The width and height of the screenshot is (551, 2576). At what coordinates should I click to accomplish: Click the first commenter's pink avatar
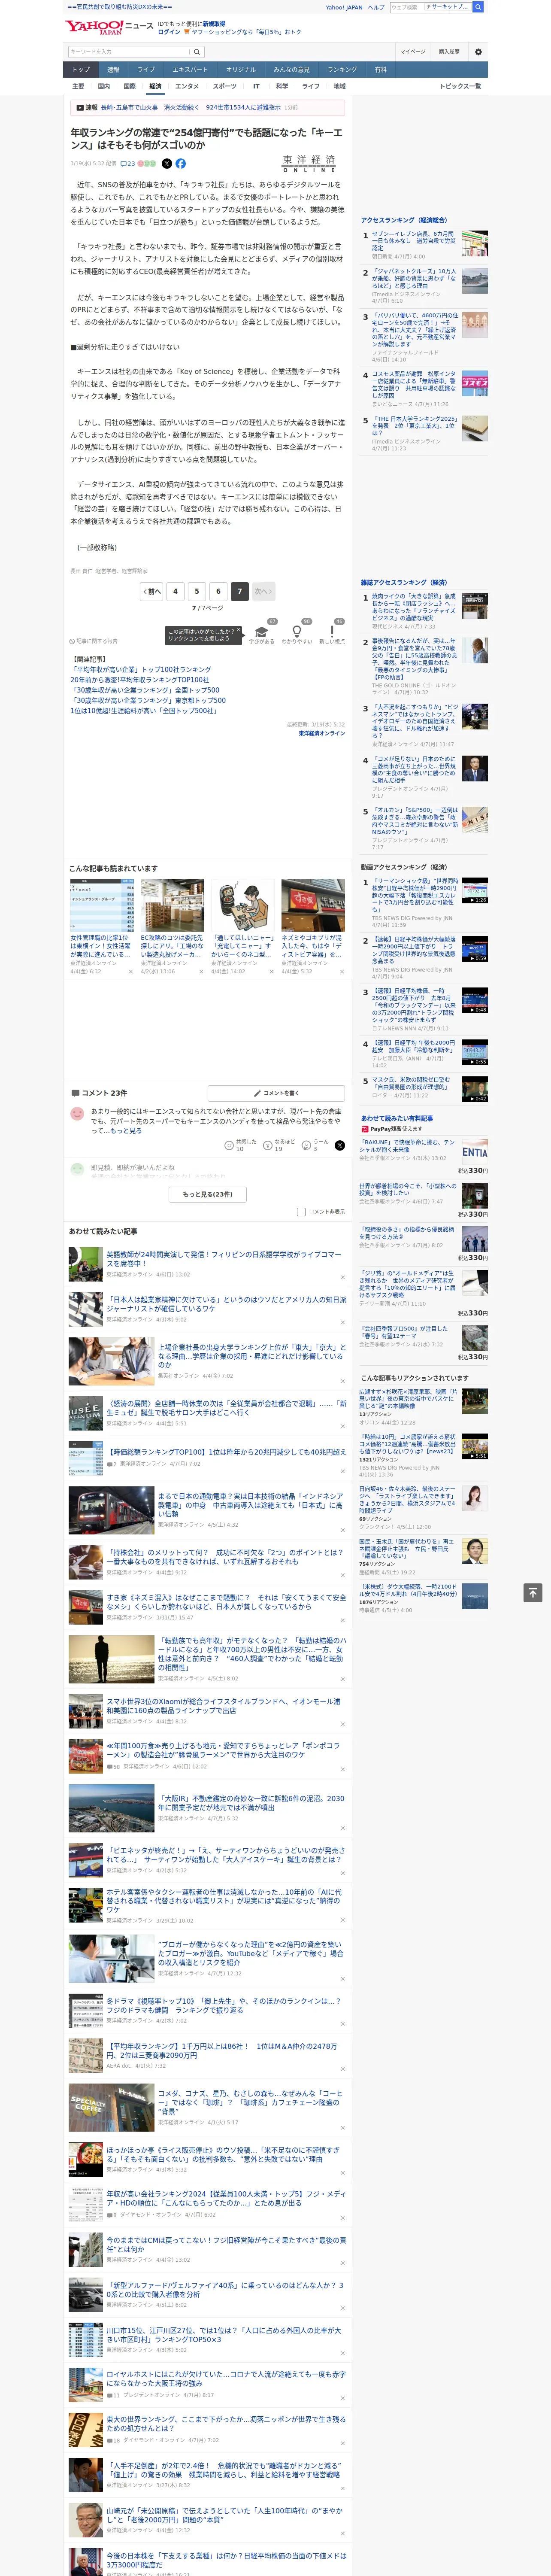coord(77,1113)
